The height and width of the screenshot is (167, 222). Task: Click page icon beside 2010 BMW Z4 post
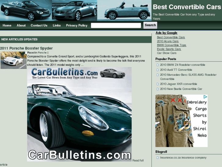[158, 65]
